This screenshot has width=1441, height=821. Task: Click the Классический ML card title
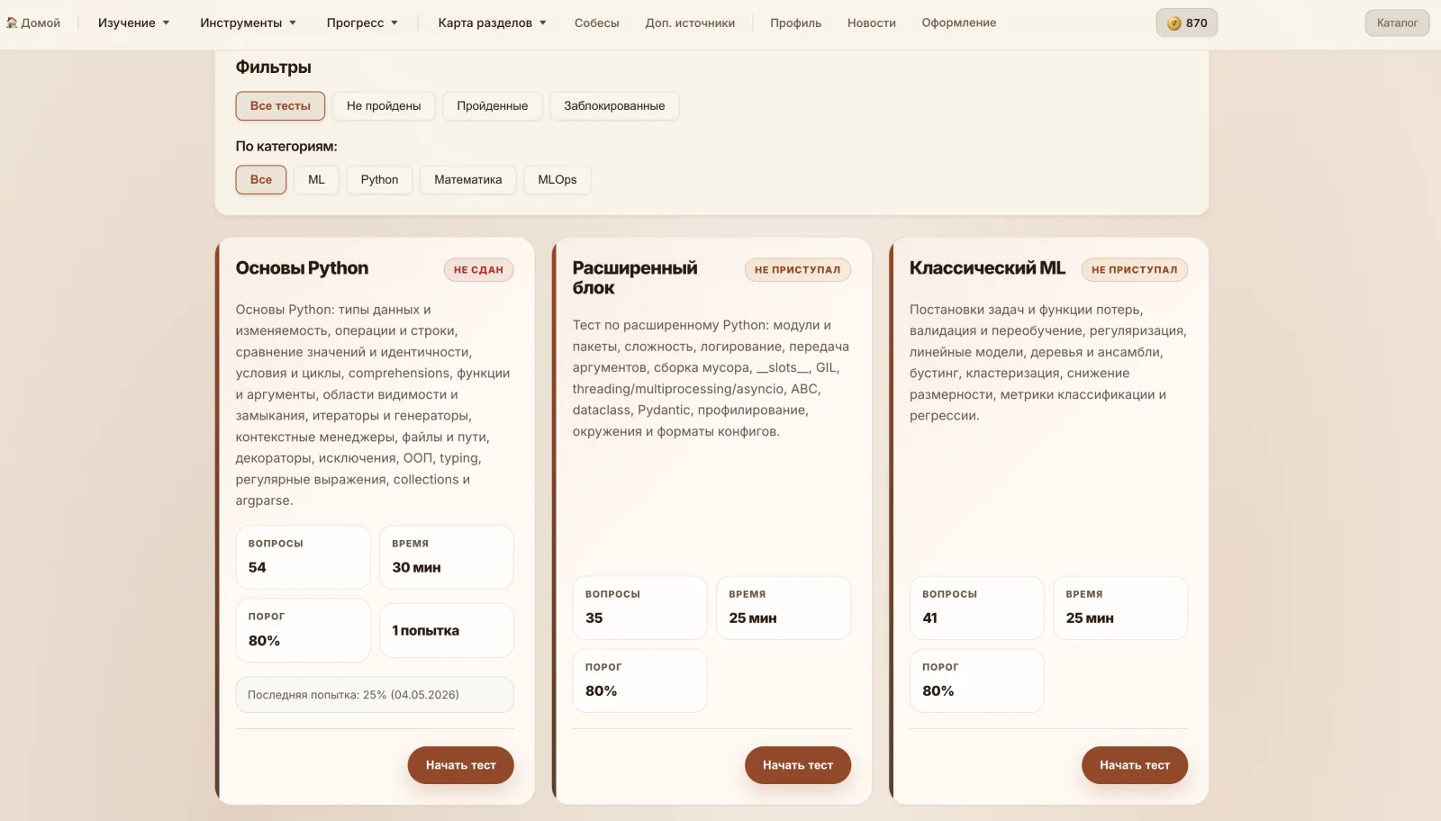pos(987,268)
